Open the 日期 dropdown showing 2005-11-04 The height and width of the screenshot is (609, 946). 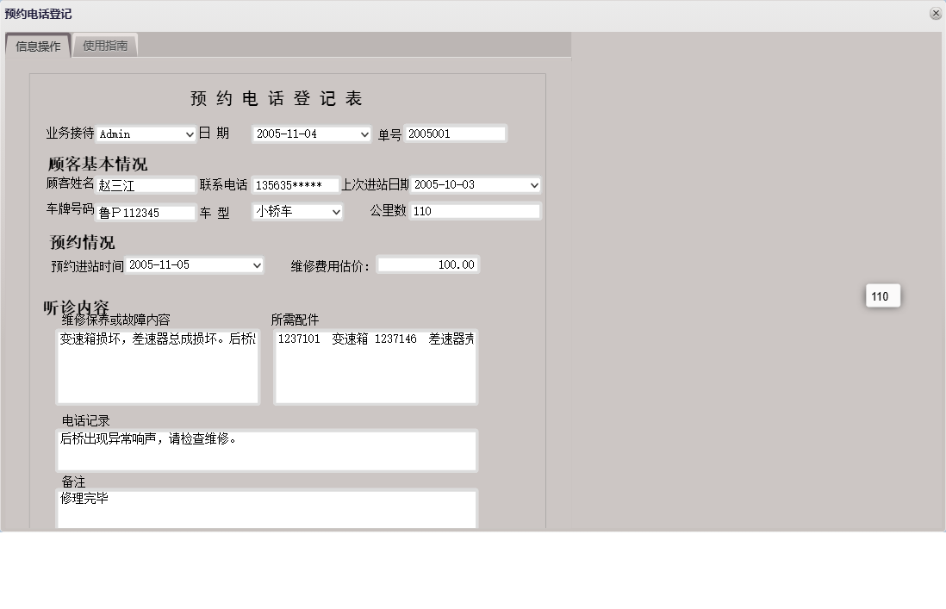tap(310, 134)
